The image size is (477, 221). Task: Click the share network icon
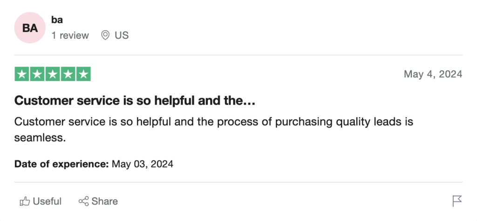(x=83, y=201)
